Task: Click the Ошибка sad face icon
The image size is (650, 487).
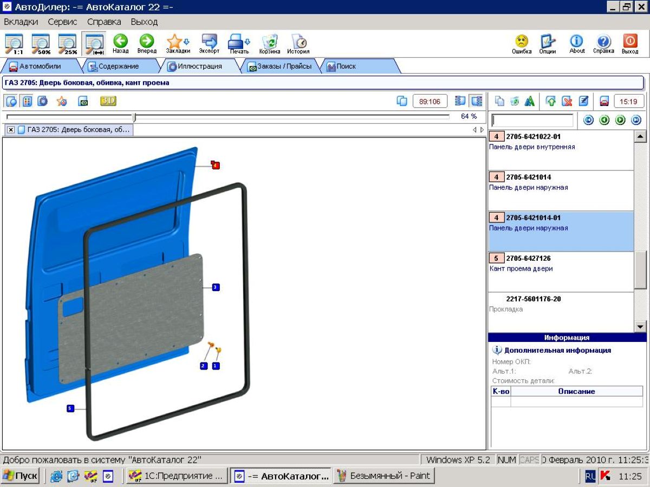Action: [x=521, y=43]
